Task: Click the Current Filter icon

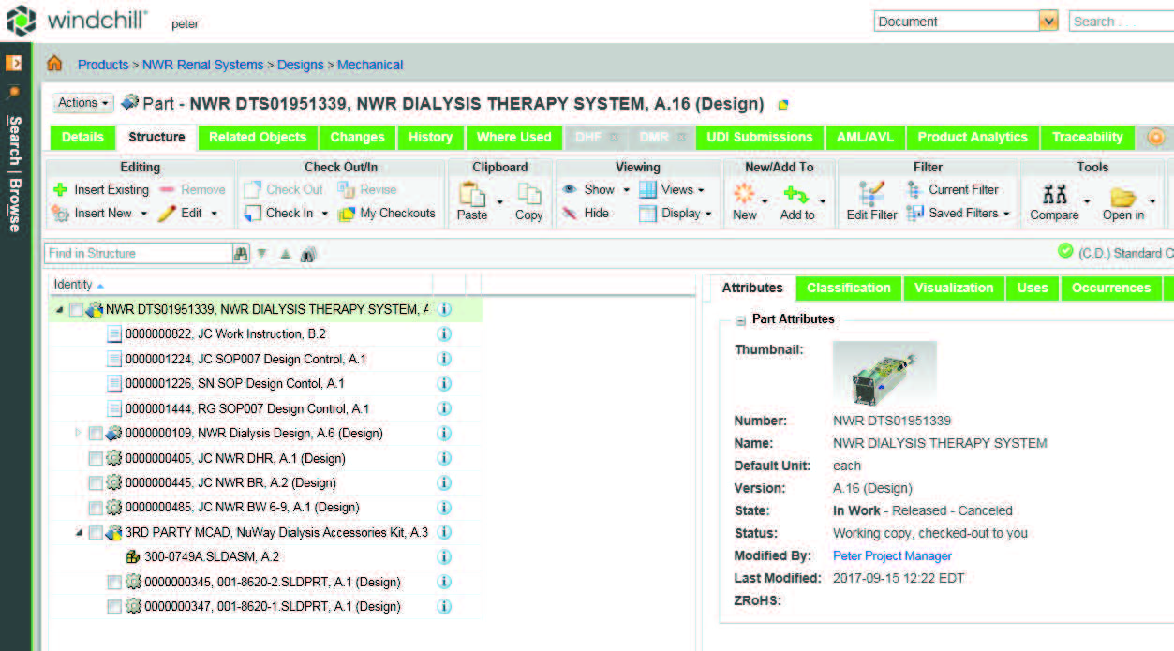Action: [x=915, y=189]
